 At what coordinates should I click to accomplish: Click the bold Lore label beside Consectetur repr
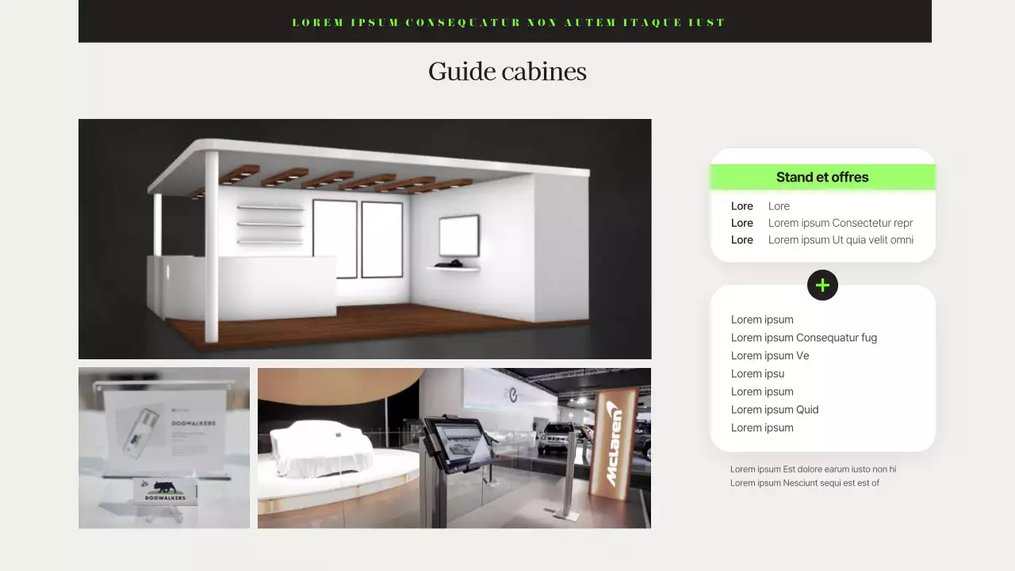[x=741, y=223]
